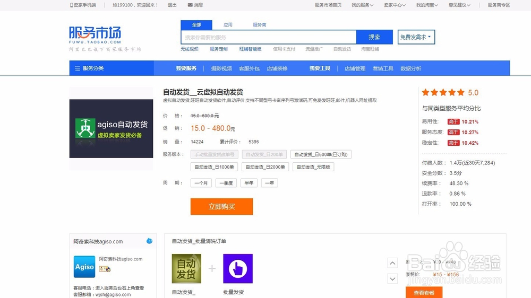Open 服务商专区 link
The height and width of the screenshot is (298, 531).
tap(499, 5)
